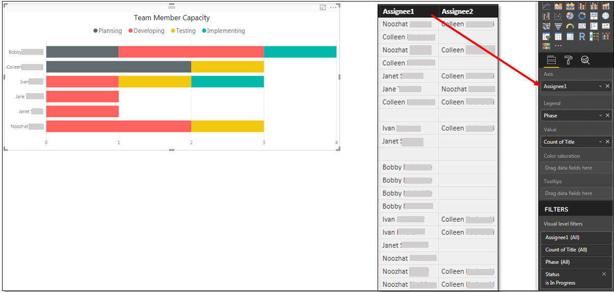
Task: Open the Fields well tab
Action: [552, 60]
